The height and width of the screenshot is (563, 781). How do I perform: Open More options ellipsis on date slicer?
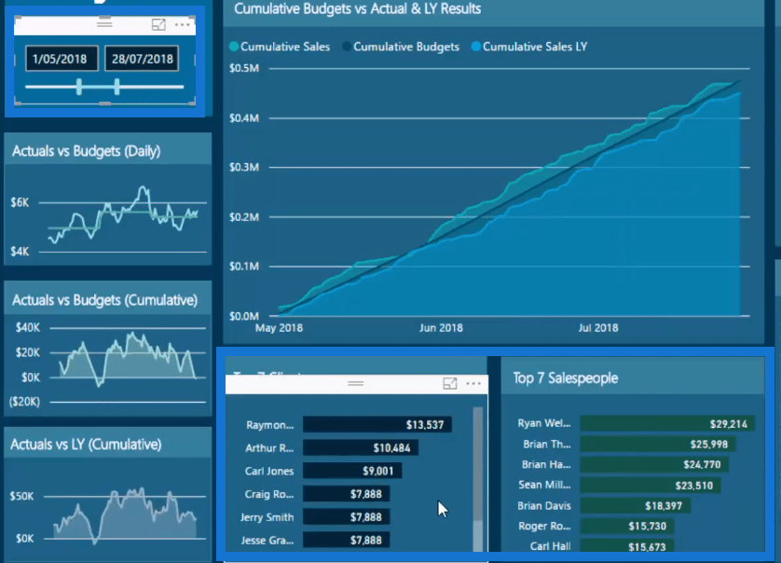tap(183, 24)
